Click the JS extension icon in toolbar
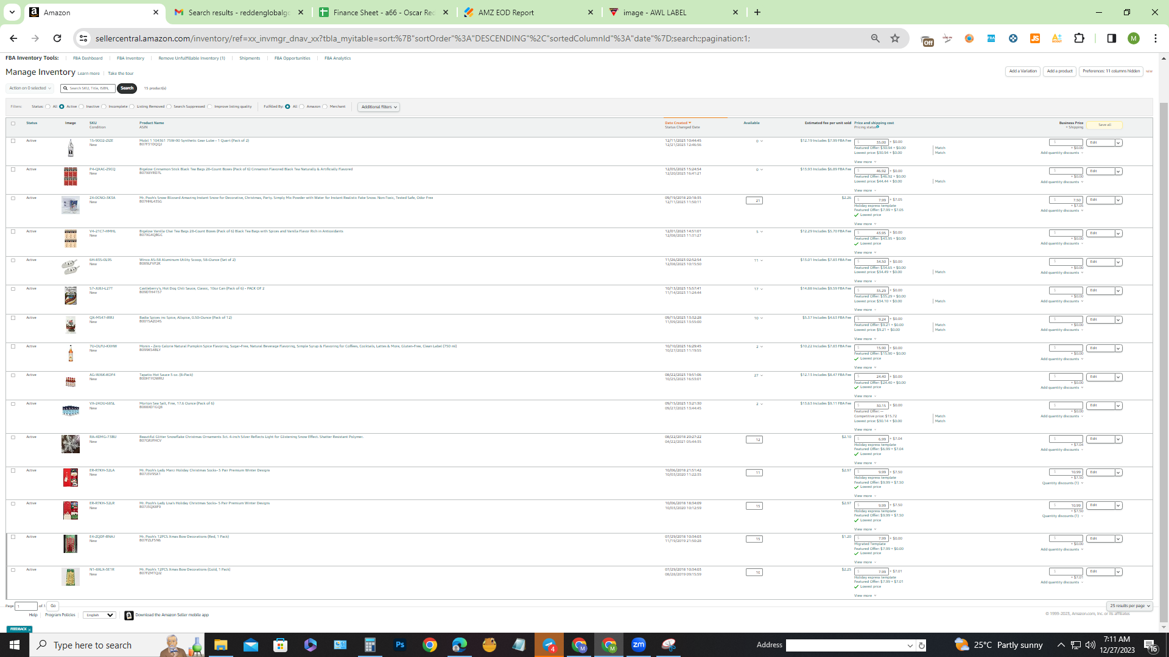1169x657 pixels. 1034,38
